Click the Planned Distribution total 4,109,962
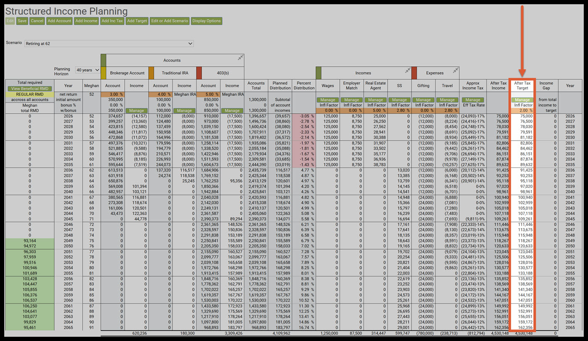 pos(280,334)
